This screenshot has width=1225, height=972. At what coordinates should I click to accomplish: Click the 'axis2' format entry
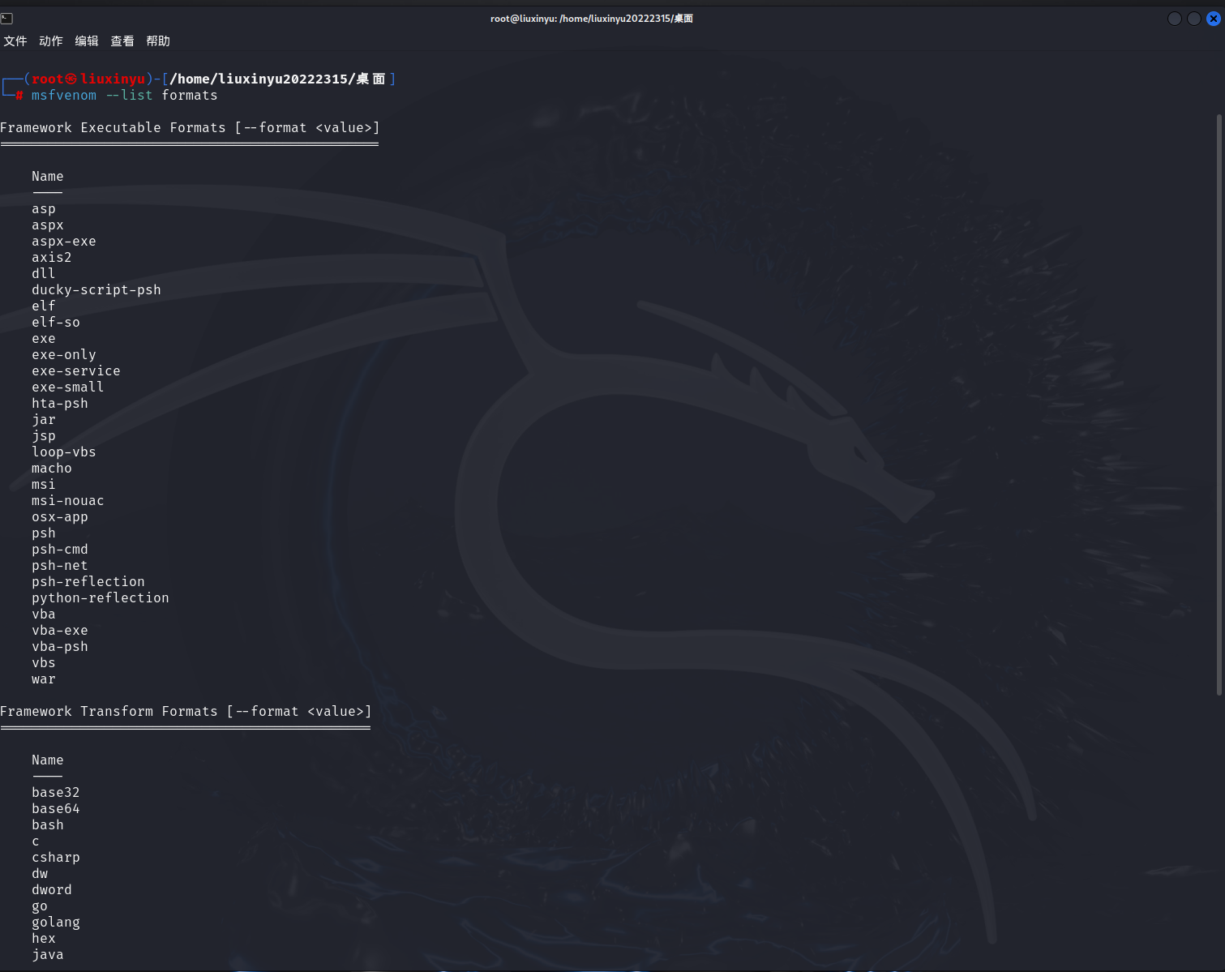[52, 258]
